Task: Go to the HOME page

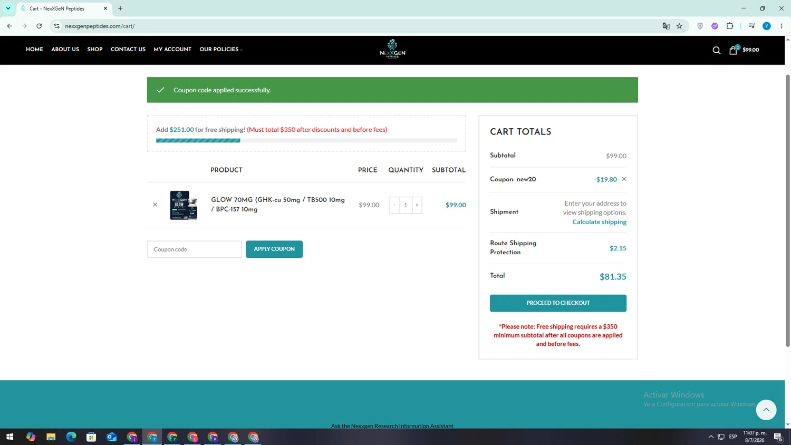Action: 34,50
